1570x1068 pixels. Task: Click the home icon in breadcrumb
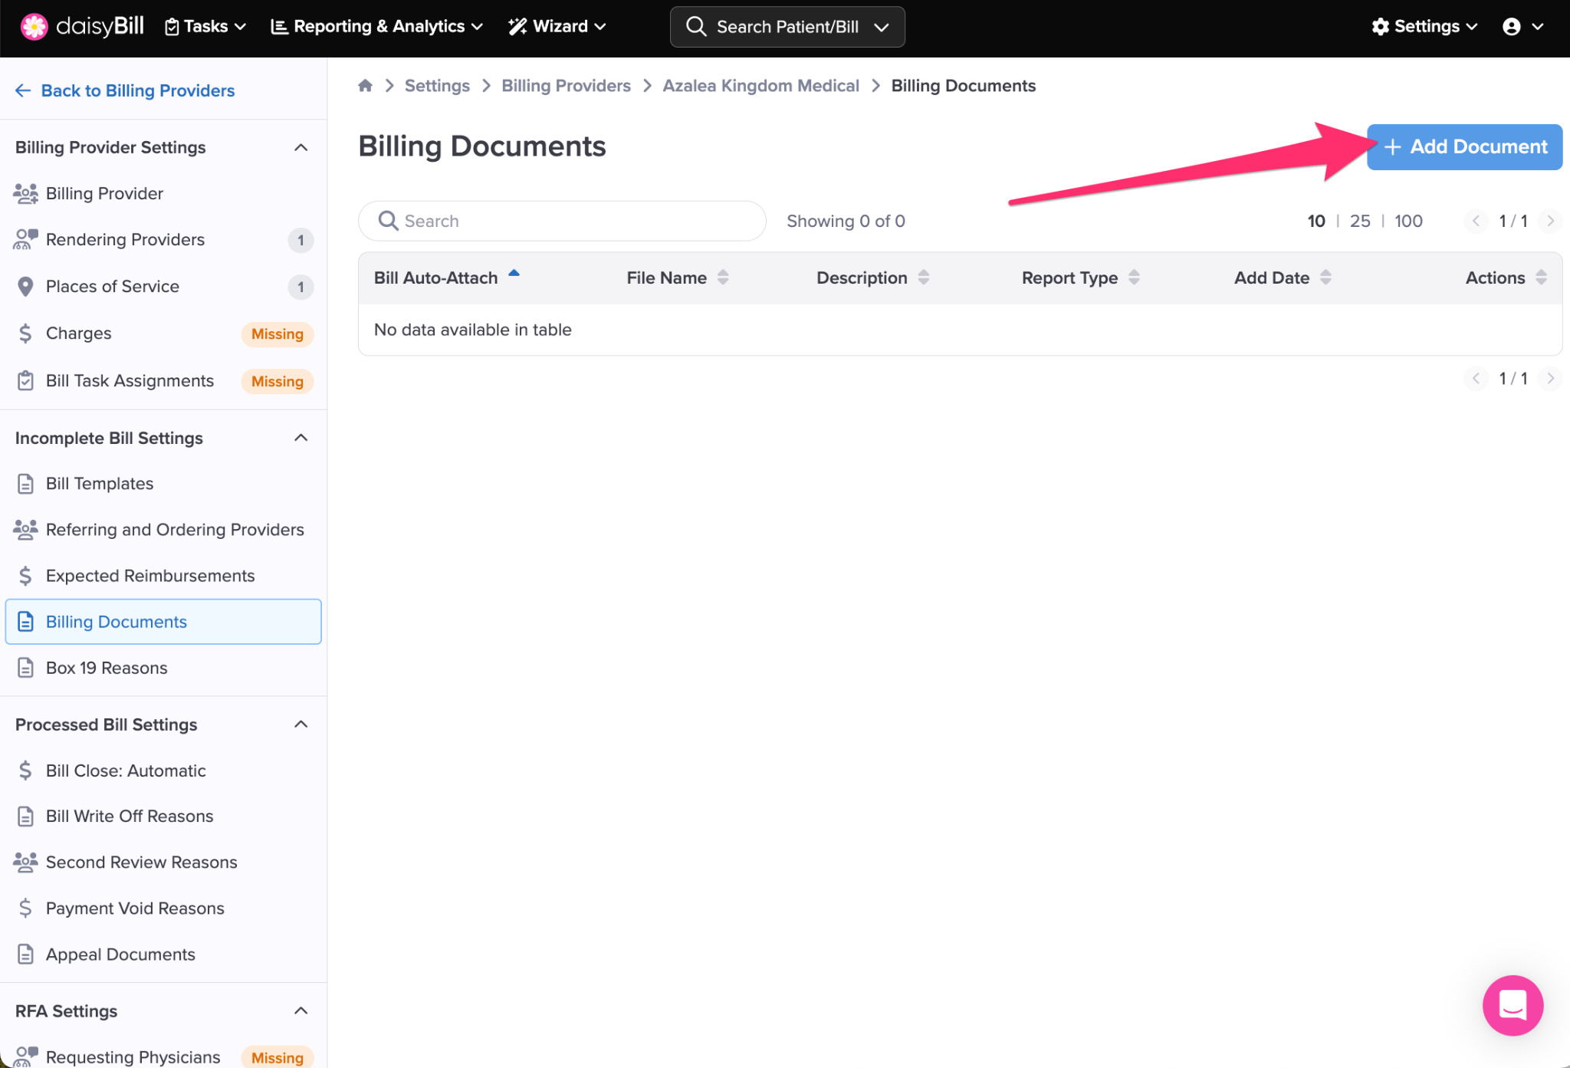[365, 86]
